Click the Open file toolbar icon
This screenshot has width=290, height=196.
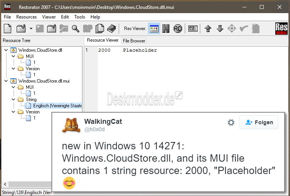[x=21, y=29]
